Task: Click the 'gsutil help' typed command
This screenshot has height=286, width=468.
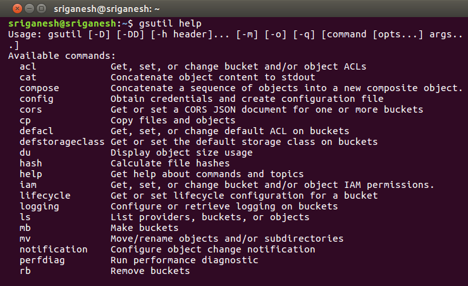Action: 170,23
